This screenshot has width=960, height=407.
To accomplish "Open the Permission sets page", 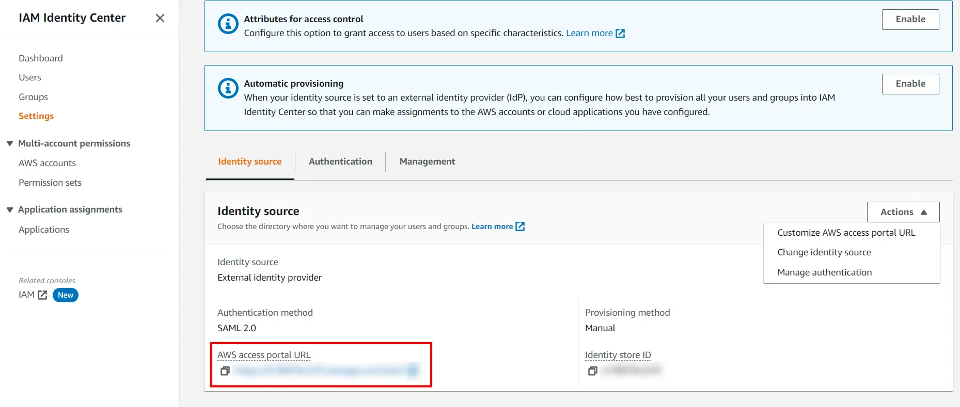I will pyautogui.click(x=50, y=182).
